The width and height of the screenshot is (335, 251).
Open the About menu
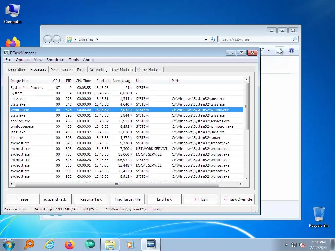coord(88,60)
